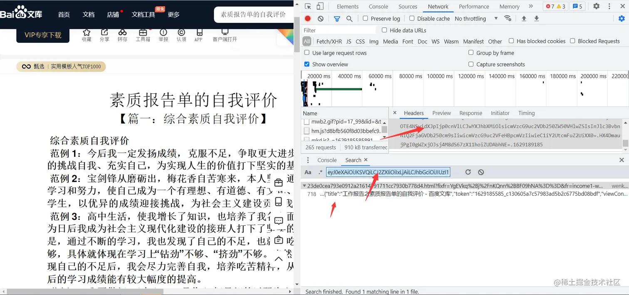The width and height of the screenshot is (629, 295).
Task: Activate the inspect element picker icon
Action: coord(308,6)
